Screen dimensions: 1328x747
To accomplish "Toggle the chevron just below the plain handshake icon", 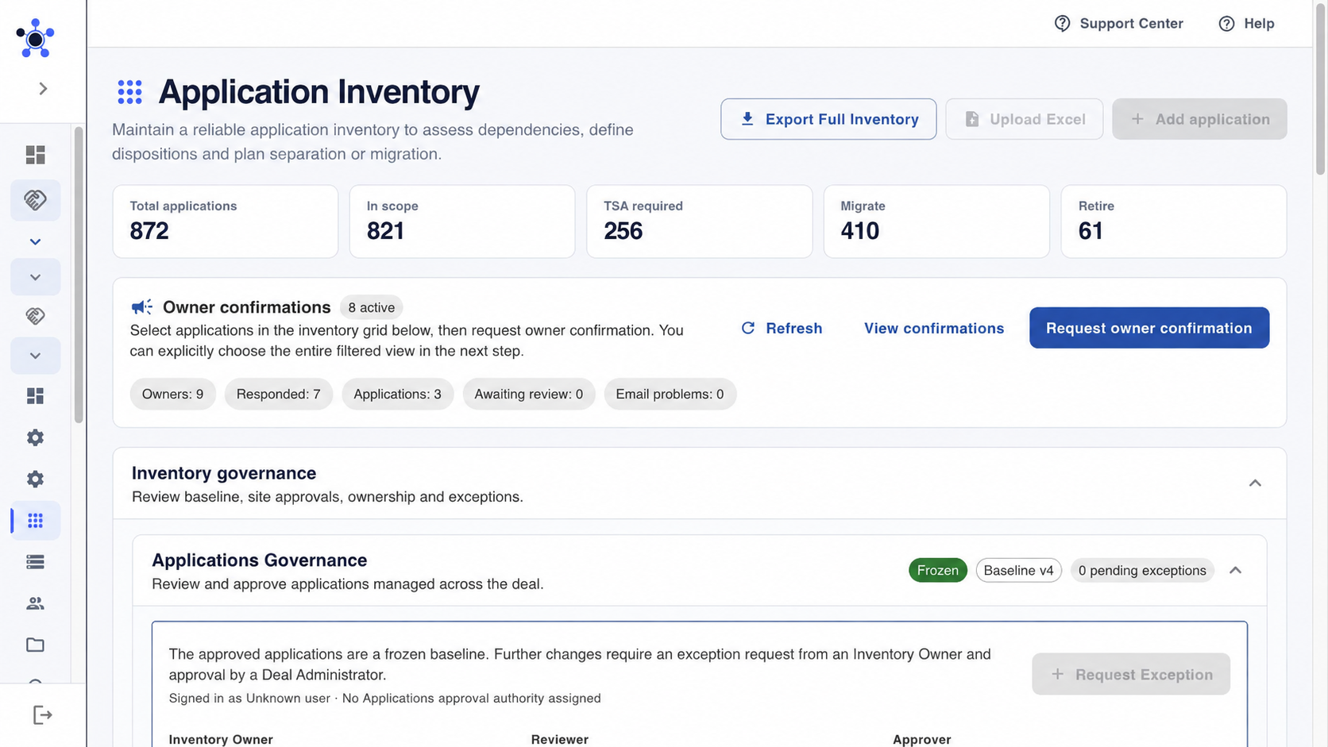I will [35, 356].
